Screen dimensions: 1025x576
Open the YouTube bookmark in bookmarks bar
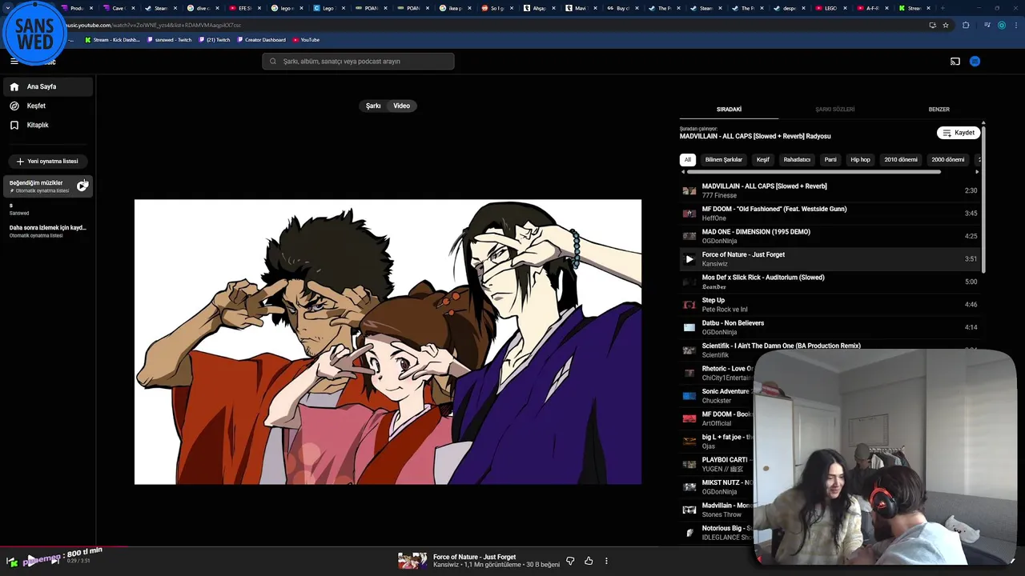[306, 39]
